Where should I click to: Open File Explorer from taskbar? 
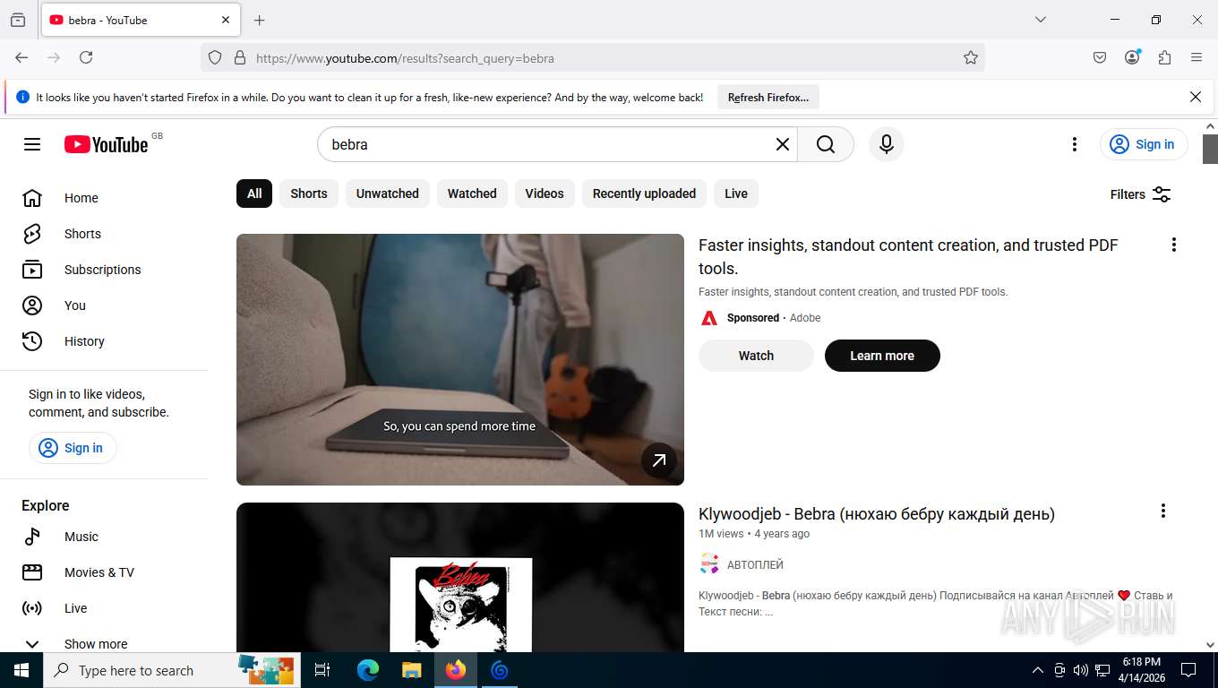411,670
